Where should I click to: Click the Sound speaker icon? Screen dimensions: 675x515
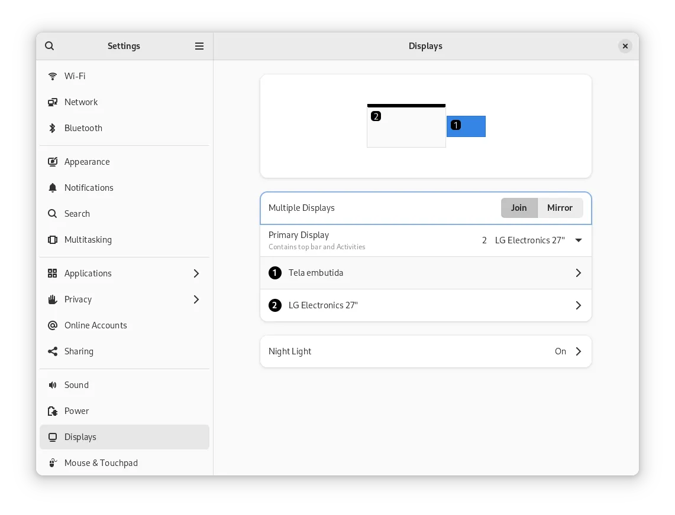pyautogui.click(x=53, y=385)
